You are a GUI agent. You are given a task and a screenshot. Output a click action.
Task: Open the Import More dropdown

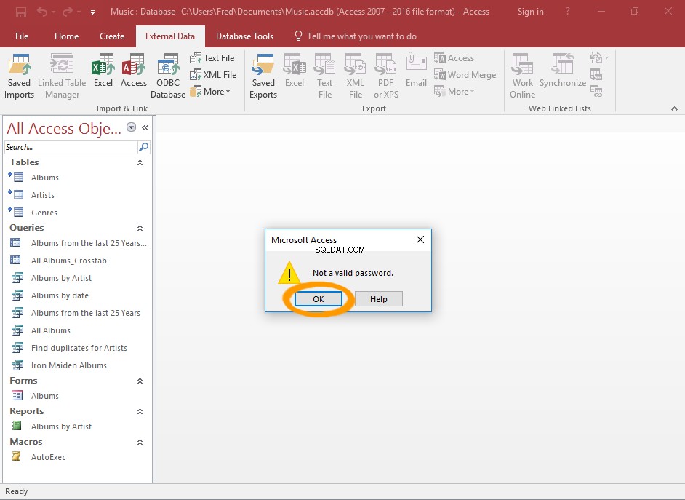(211, 92)
